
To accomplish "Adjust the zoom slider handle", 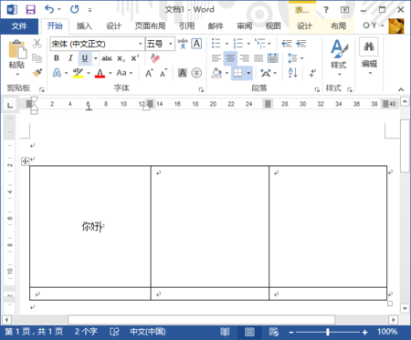I will click(328, 332).
